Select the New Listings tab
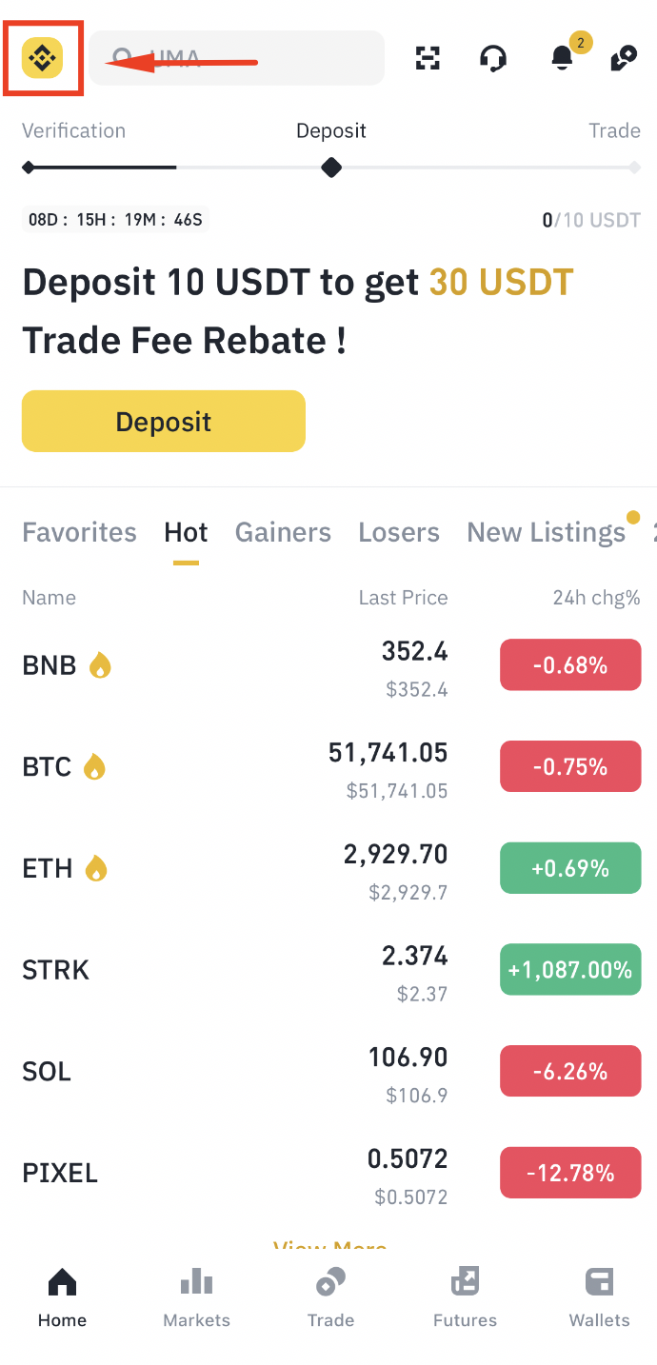The image size is (657, 1365). coord(546,532)
